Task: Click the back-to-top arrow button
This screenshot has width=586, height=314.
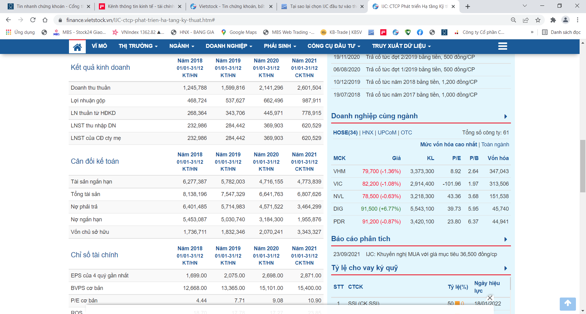Action: (568, 304)
